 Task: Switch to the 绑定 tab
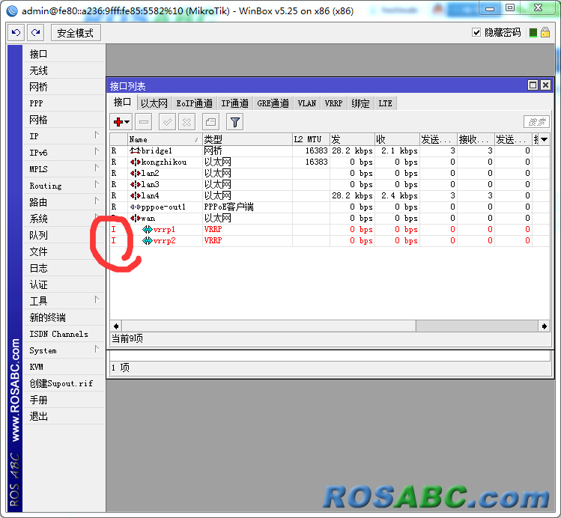[360, 103]
